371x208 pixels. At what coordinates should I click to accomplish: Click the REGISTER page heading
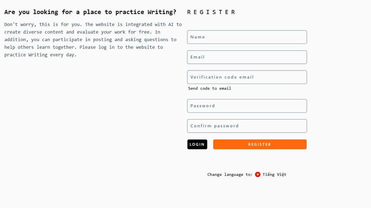(211, 12)
